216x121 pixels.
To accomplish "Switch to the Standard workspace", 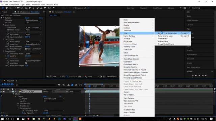I will pos(143,8).
